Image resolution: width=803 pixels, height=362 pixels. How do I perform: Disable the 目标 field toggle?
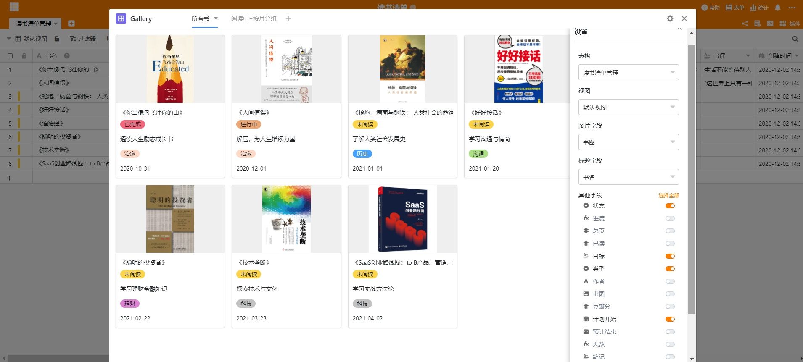[x=670, y=256]
